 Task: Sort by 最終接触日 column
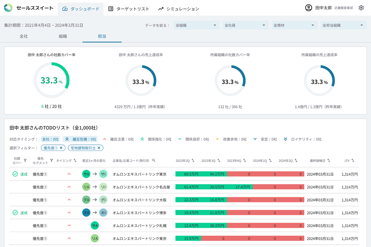click(329, 160)
